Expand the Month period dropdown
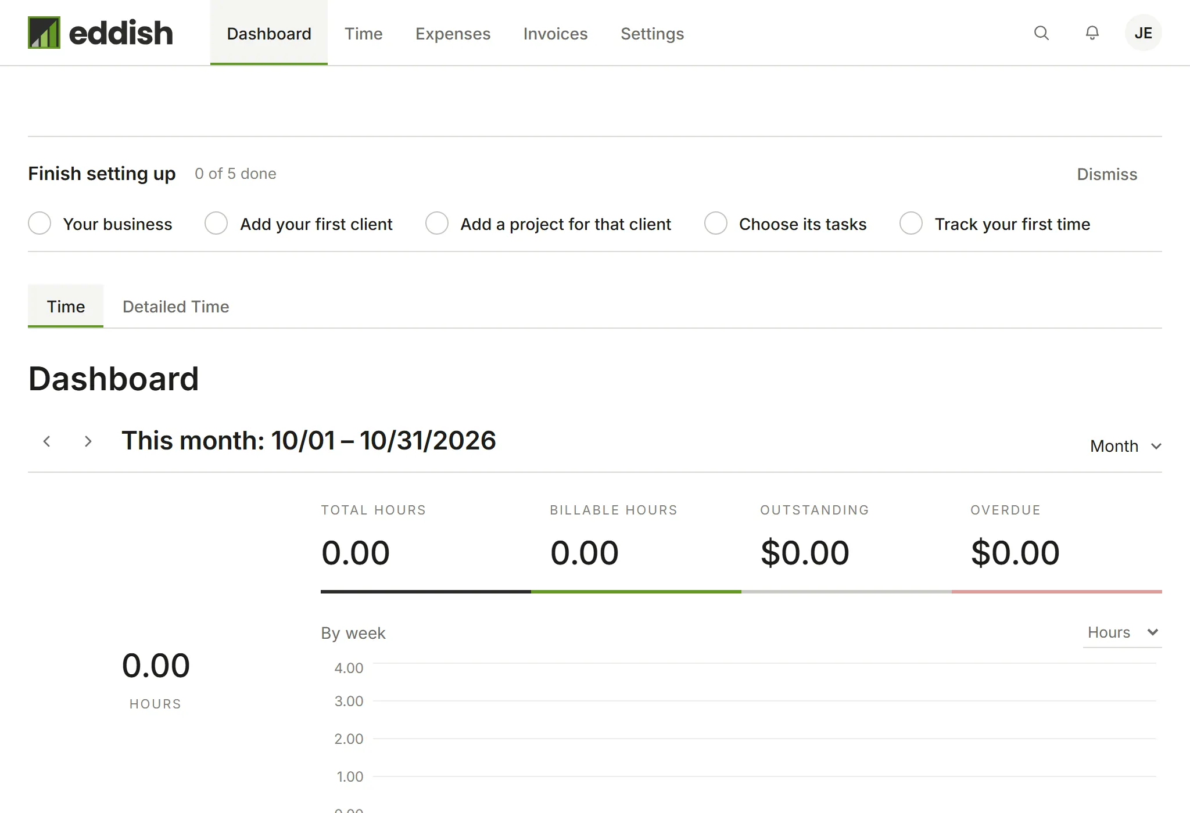 pyautogui.click(x=1126, y=446)
